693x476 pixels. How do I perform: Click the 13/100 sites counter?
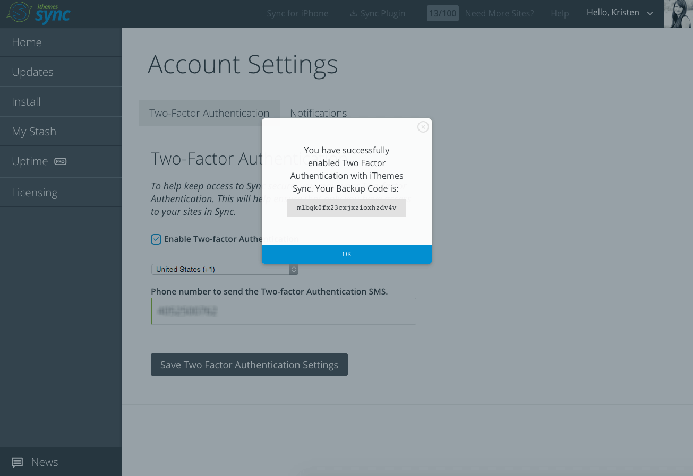pyautogui.click(x=442, y=13)
